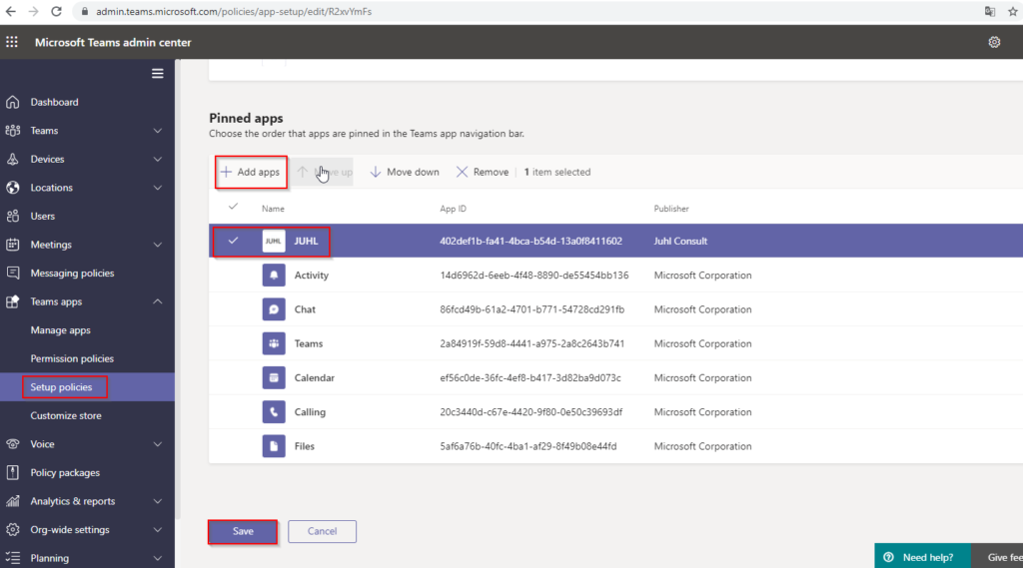This screenshot has height=568, width=1023.
Task: Open Manage apps in sidebar
Action: click(61, 330)
